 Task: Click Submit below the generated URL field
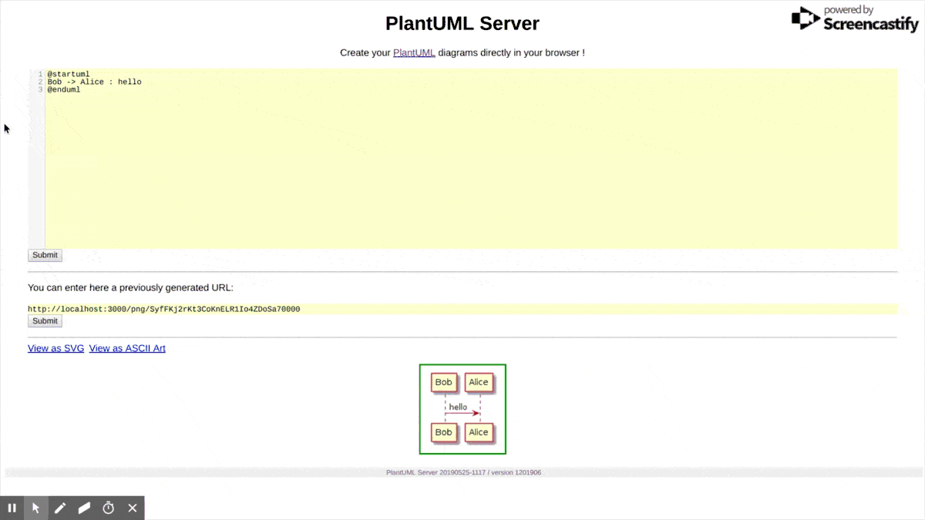tap(45, 321)
